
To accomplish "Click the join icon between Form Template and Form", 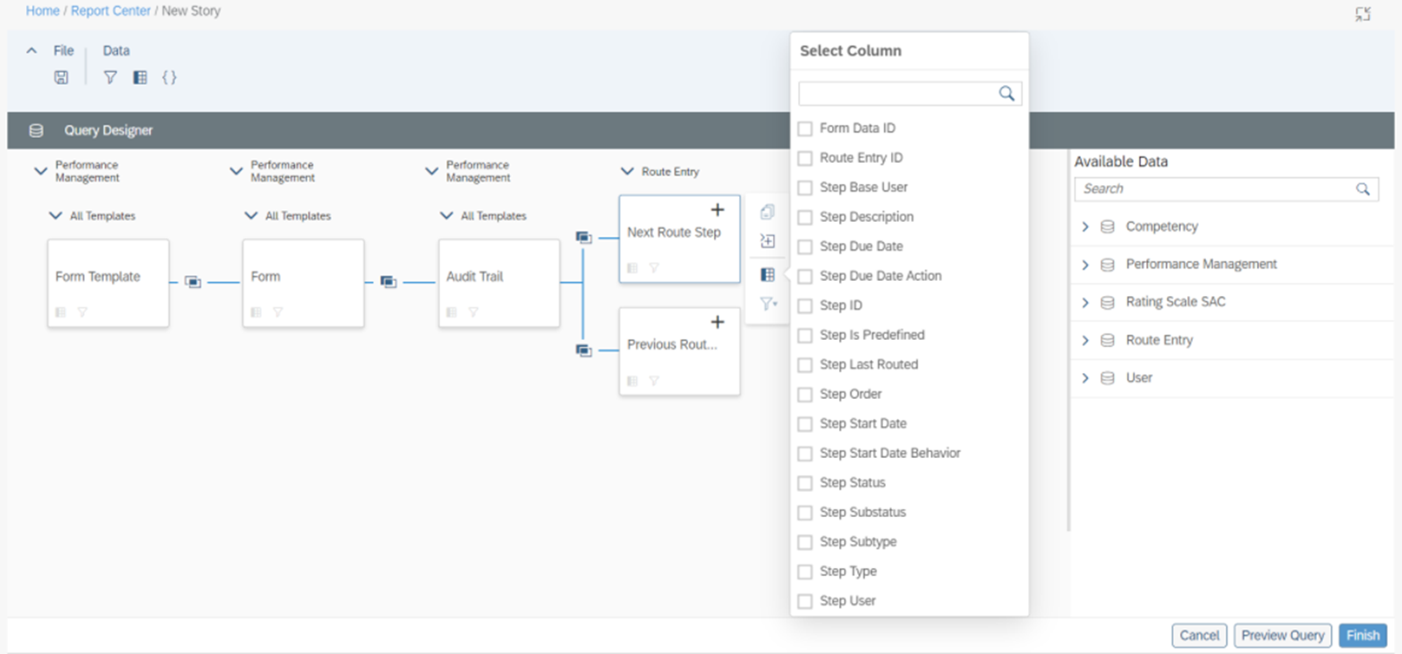I will pyautogui.click(x=192, y=282).
